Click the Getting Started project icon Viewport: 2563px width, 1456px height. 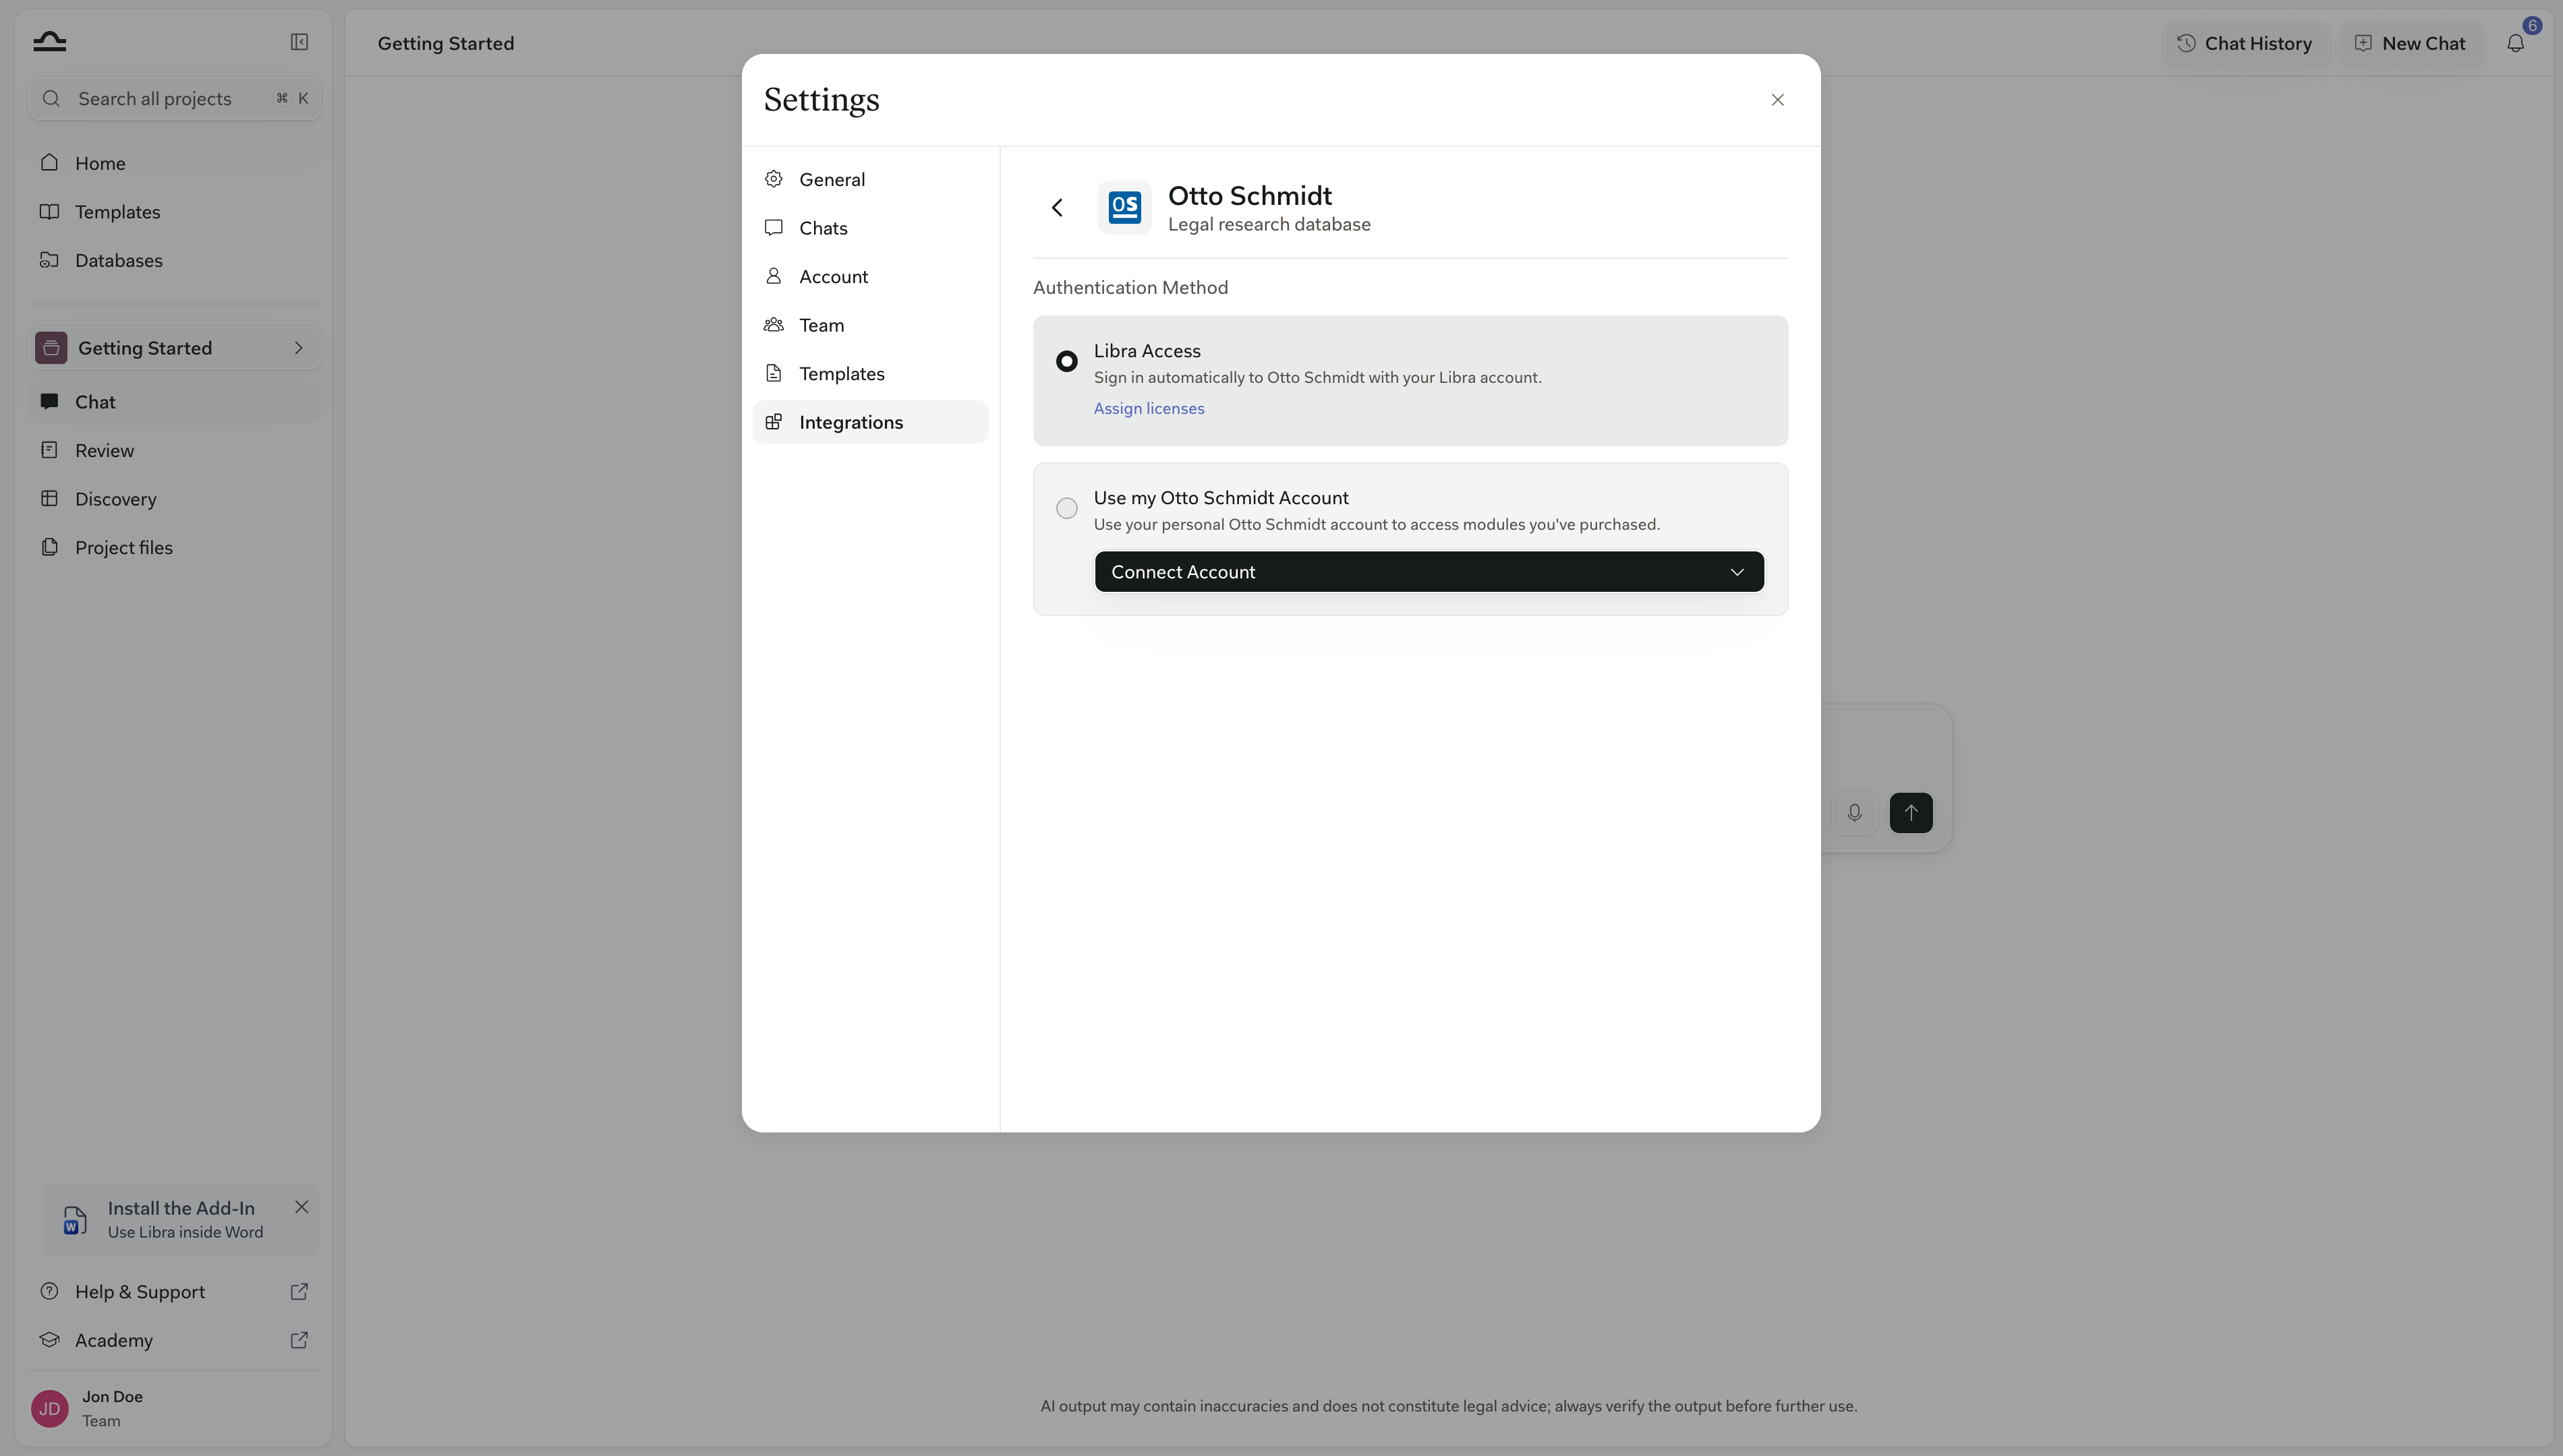pos(51,348)
